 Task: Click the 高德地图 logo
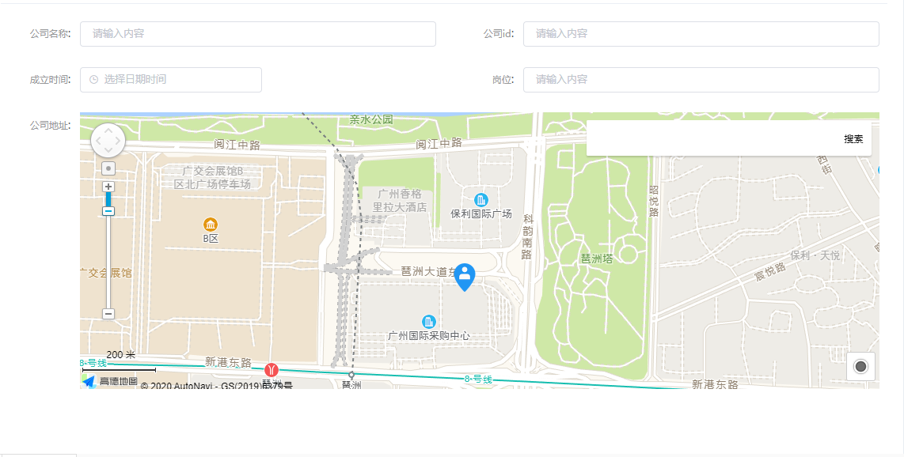pos(109,381)
